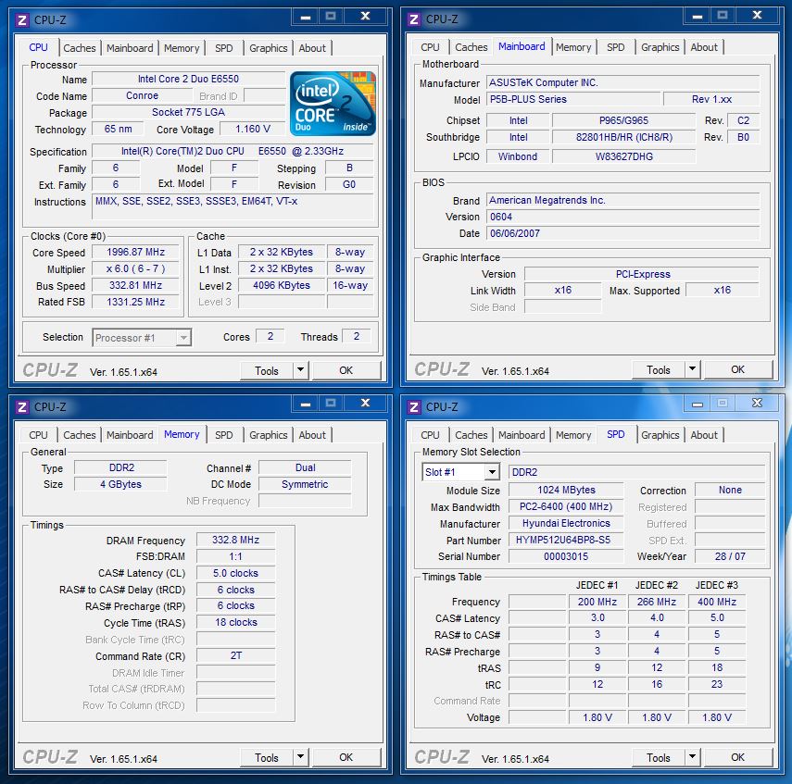Click the processor name field Intel Core 2 Duo E6550
The height and width of the screenshot is (784, 792).
188,79
